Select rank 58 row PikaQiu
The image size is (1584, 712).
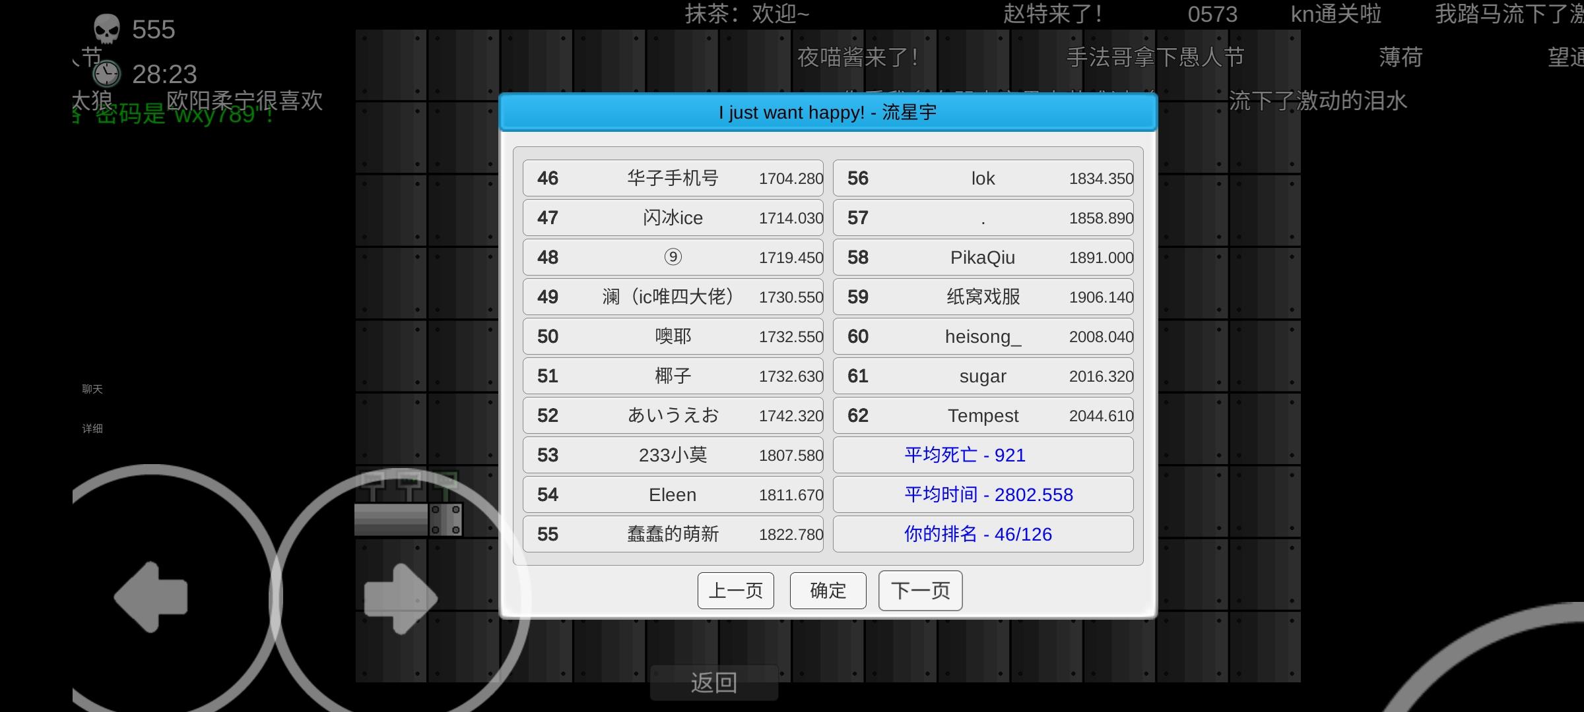click(983, 257)
